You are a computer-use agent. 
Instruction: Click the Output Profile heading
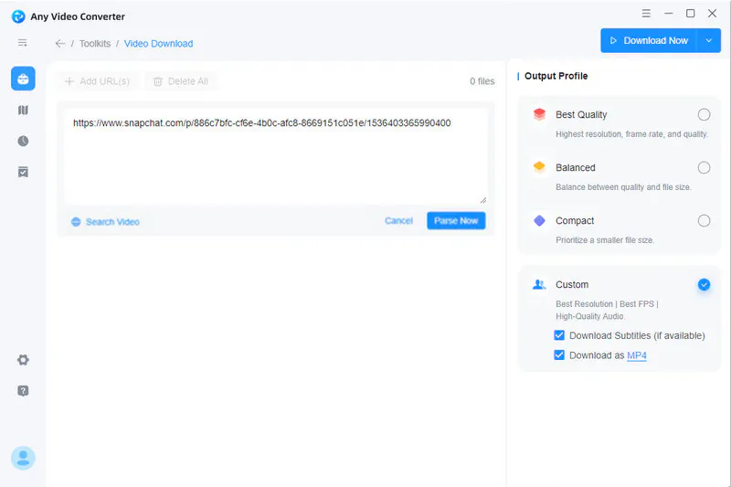(x=556, y=76)
